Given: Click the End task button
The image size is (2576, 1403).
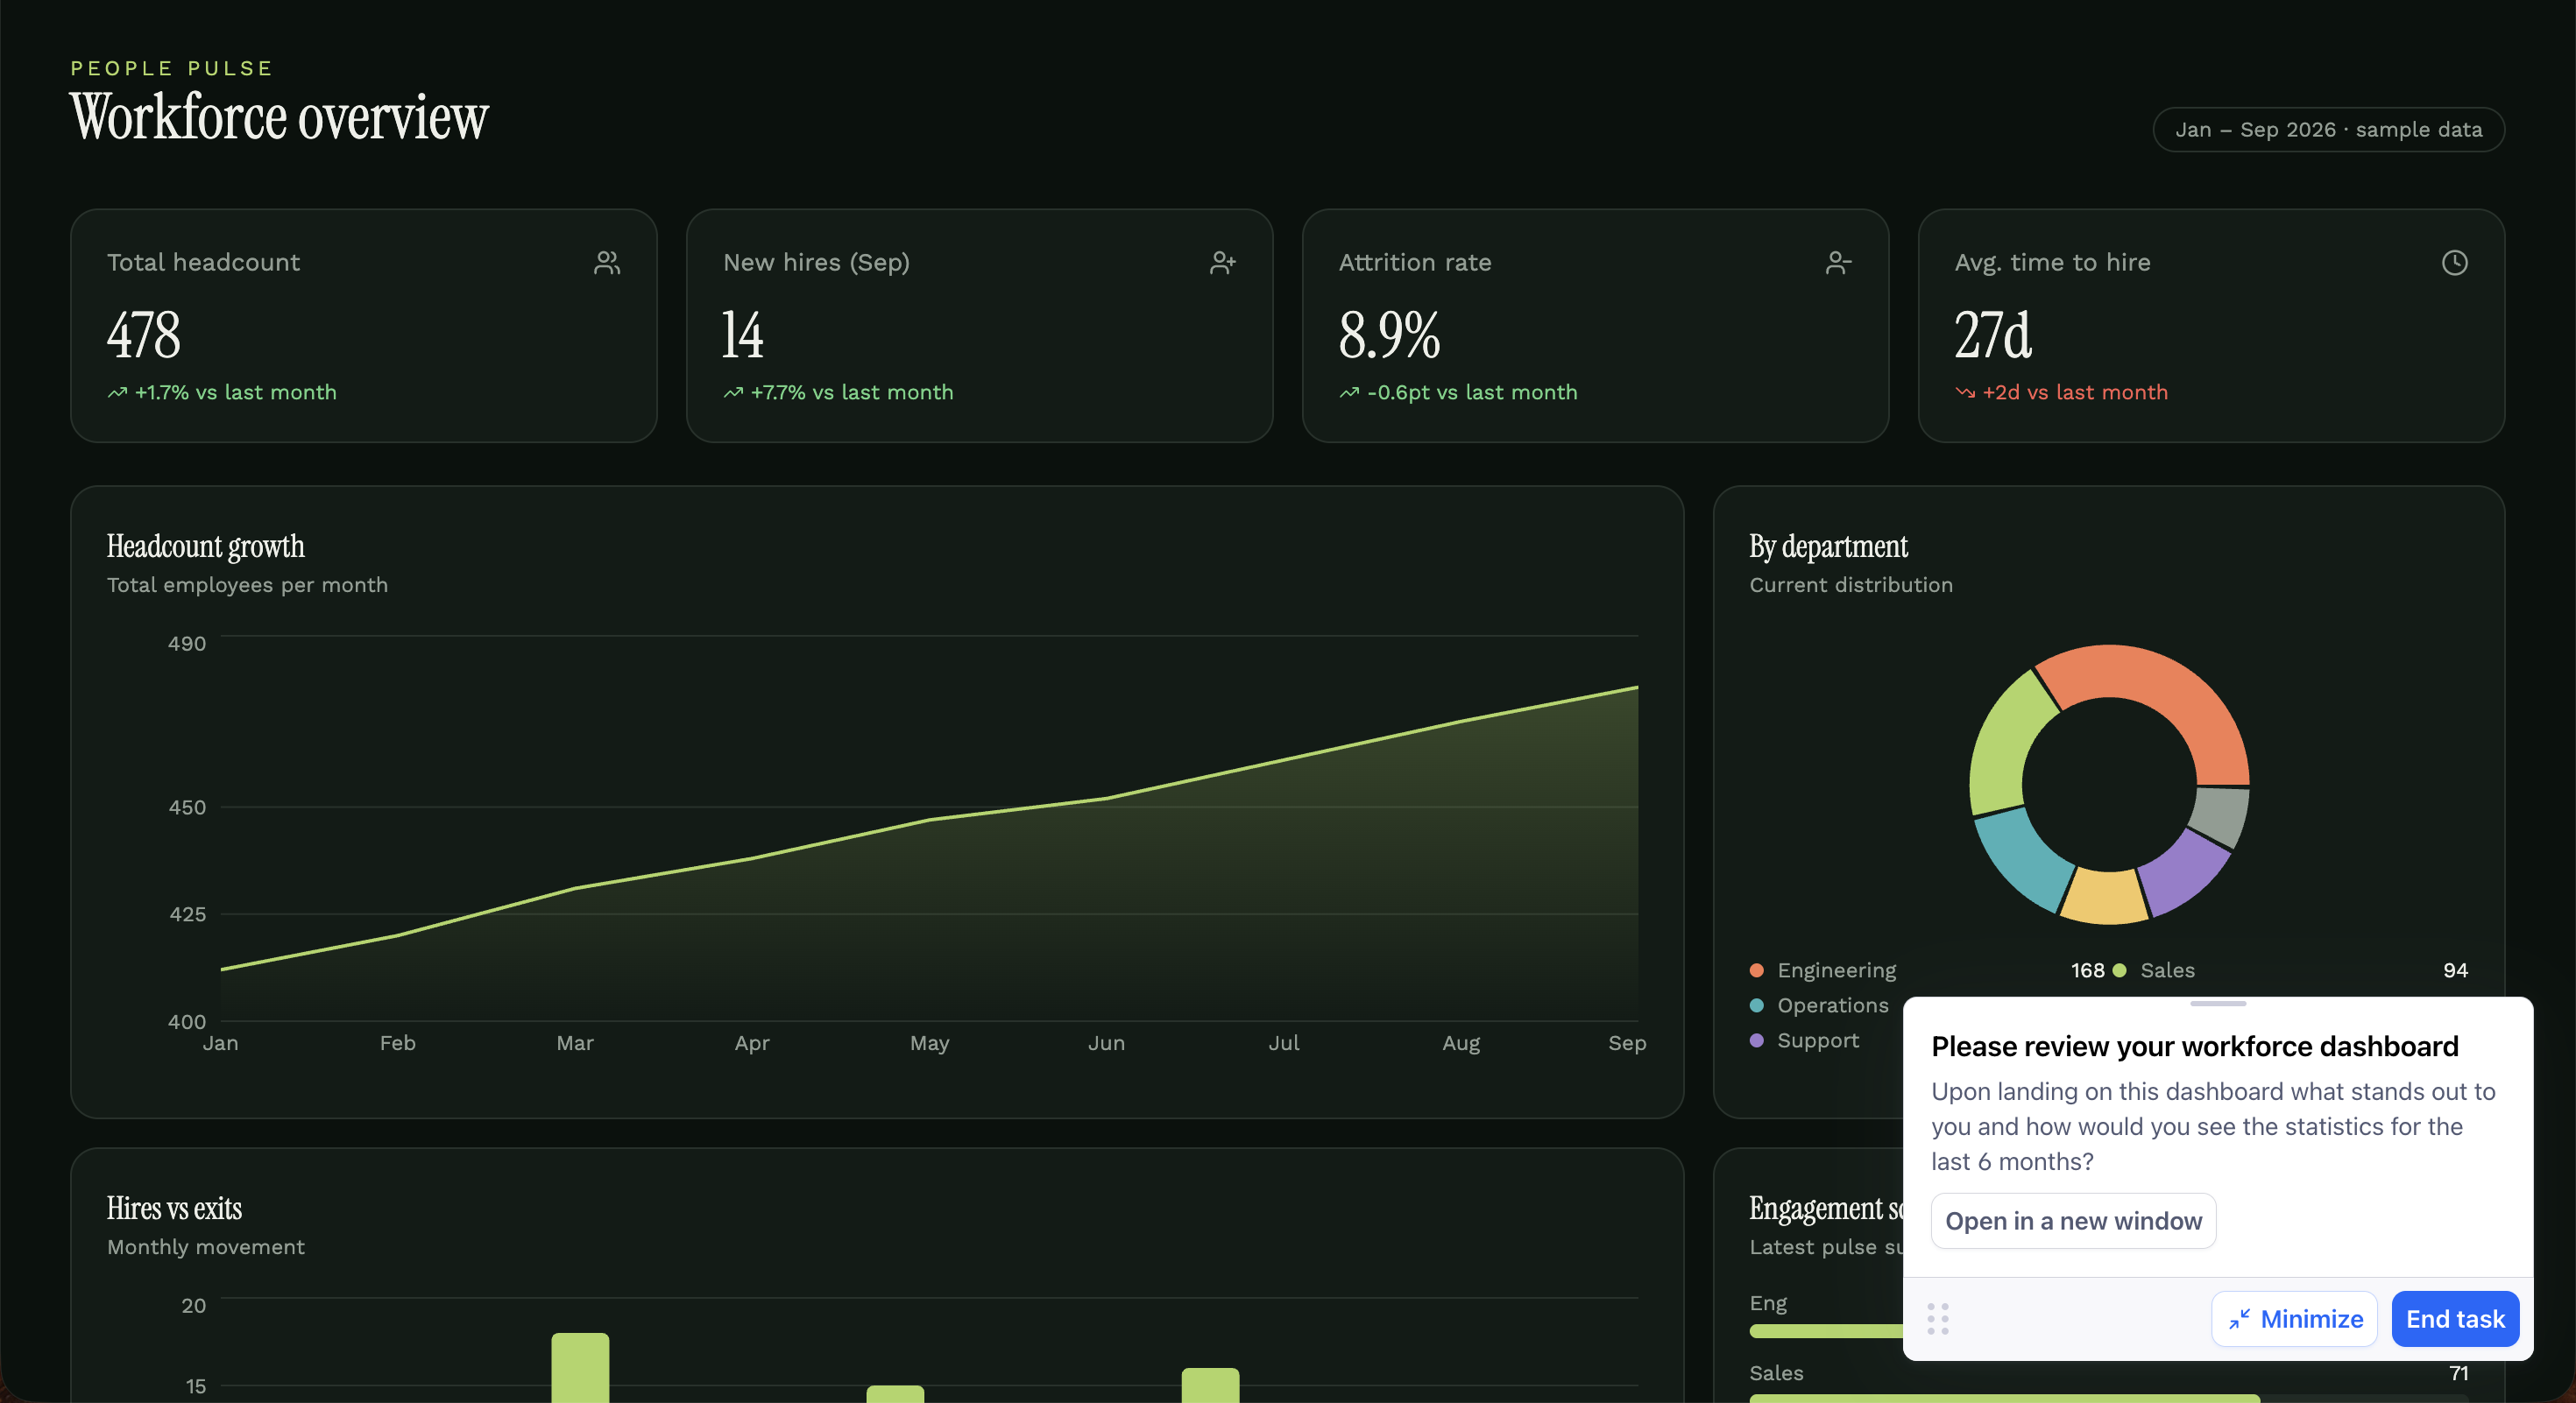Looking at the screenshot, I should point(2455,1319).
